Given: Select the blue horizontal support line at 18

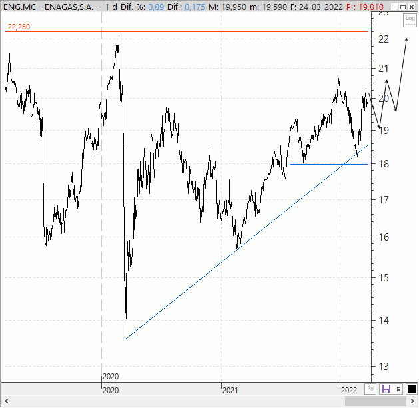Looking at the screenshot, I should pyautogui.click(x=329, y=164).
